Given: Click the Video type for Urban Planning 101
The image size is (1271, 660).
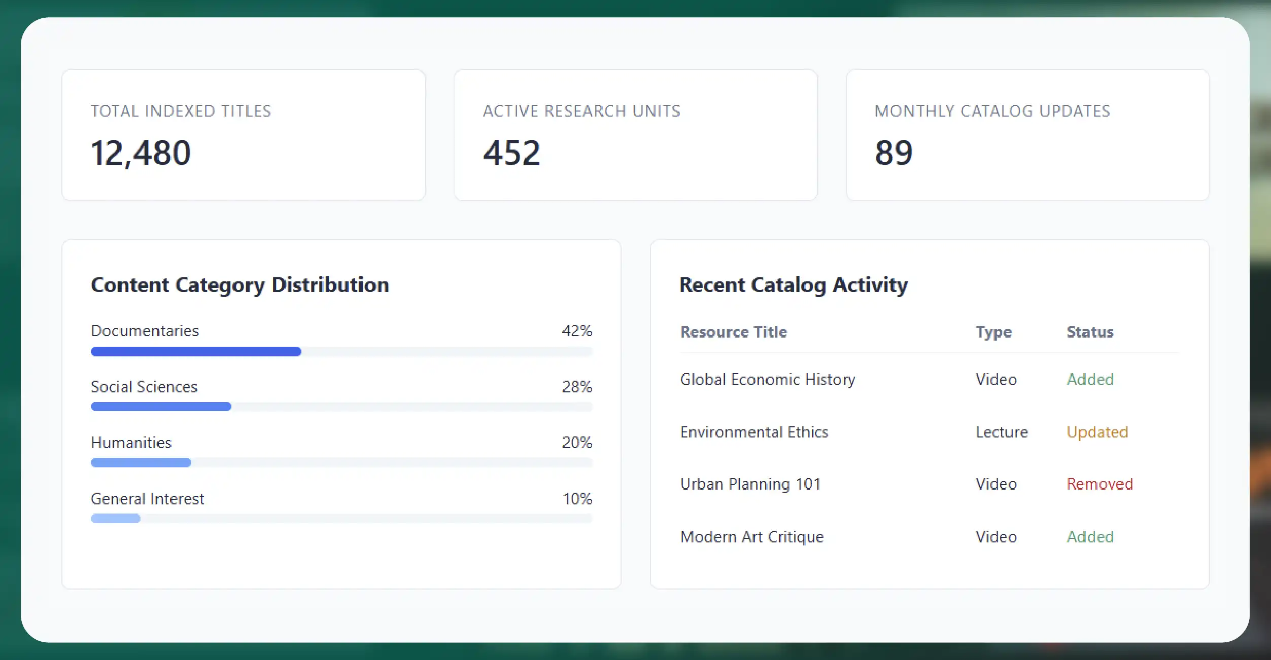Looking at the screenshot, I should click(996, 484).
